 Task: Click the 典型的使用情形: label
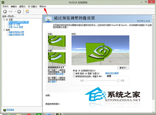[x=53, y=104]
